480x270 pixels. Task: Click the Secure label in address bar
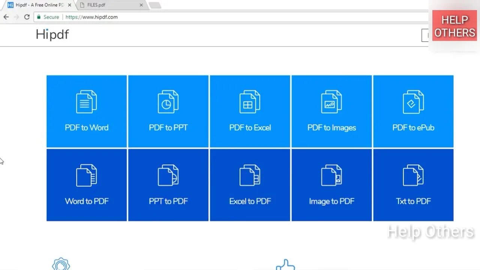(x=51, y=17)
